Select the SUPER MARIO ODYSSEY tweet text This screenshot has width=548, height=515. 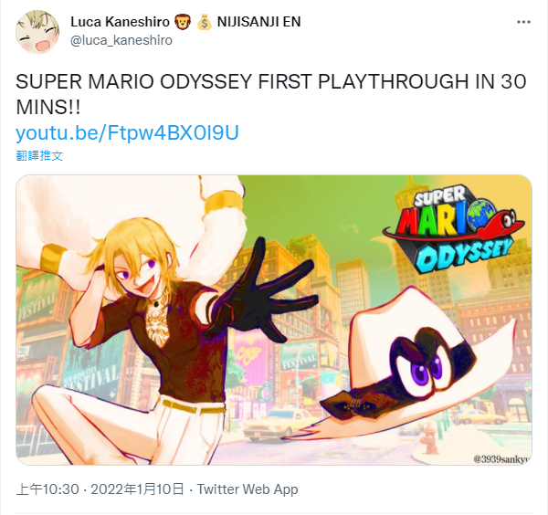[271, 94]
